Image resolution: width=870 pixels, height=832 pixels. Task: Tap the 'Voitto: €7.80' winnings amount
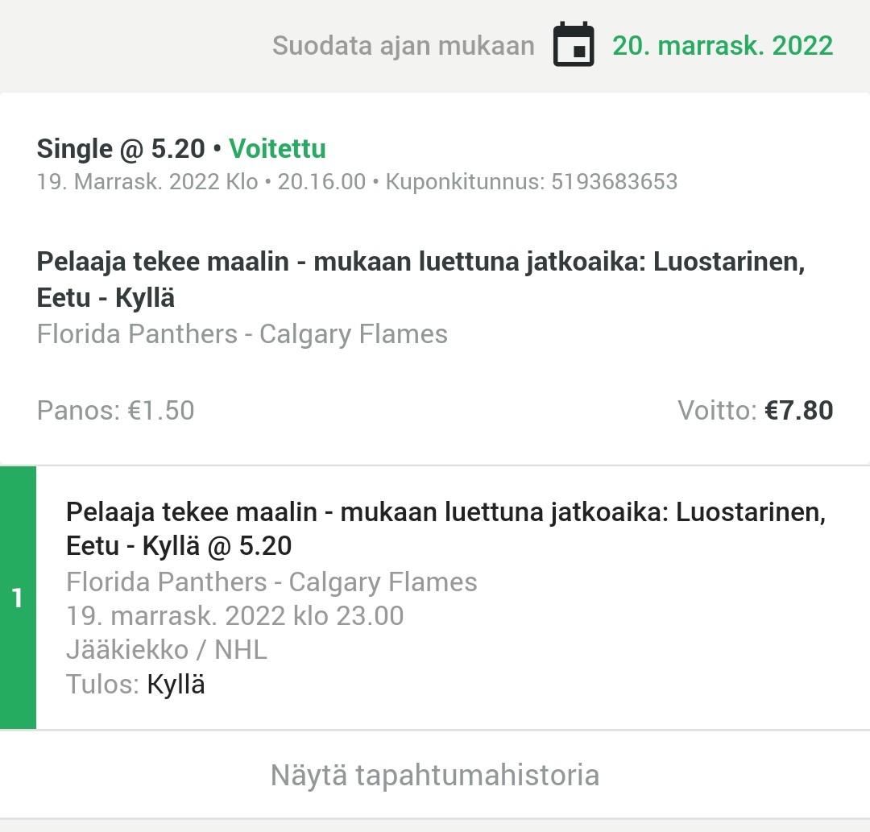[755, 411]
